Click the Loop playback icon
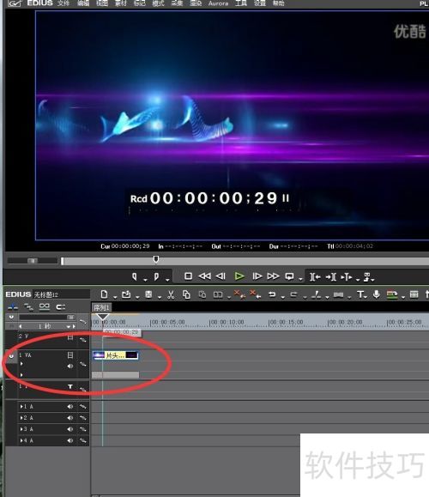Viewport: 429px width, 497px height. coord(289,276)
